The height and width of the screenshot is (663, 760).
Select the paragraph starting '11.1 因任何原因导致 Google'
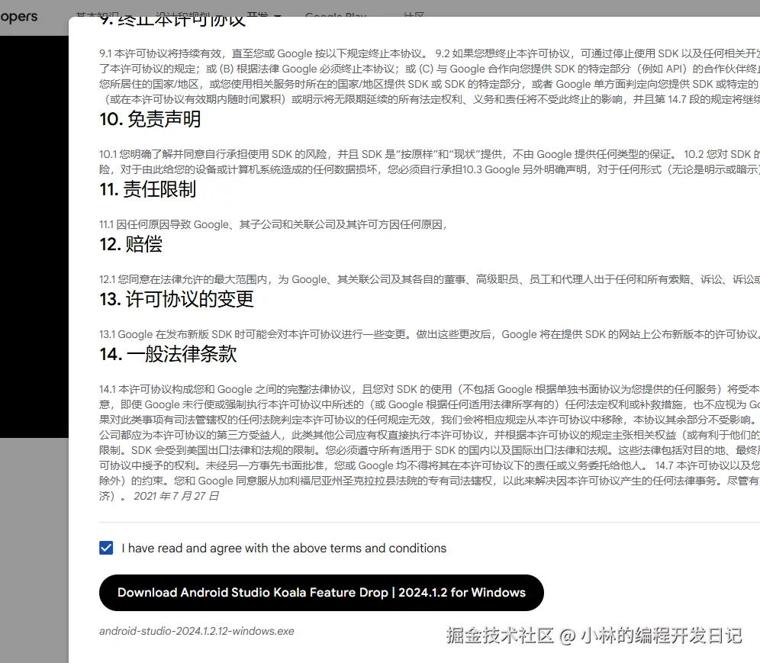pyautogui.click(x=273, y=224)
